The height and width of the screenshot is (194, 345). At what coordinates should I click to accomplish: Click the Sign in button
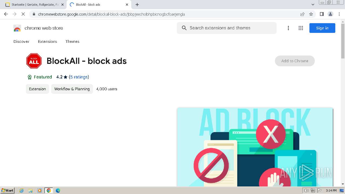click(x=322, y=28)
